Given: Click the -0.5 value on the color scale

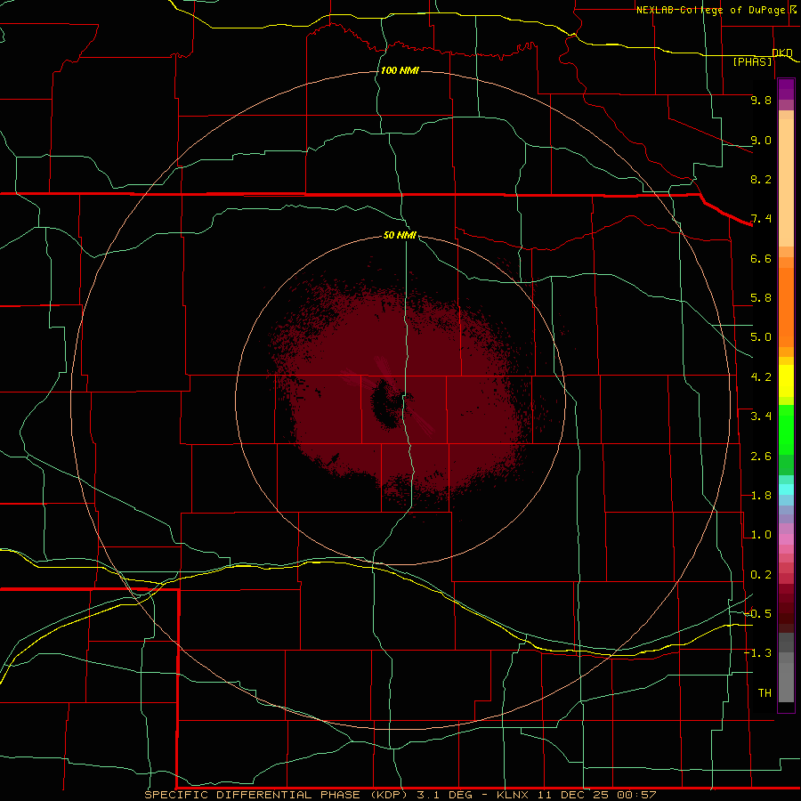Looking at the screenshot, I should [758, 614].
